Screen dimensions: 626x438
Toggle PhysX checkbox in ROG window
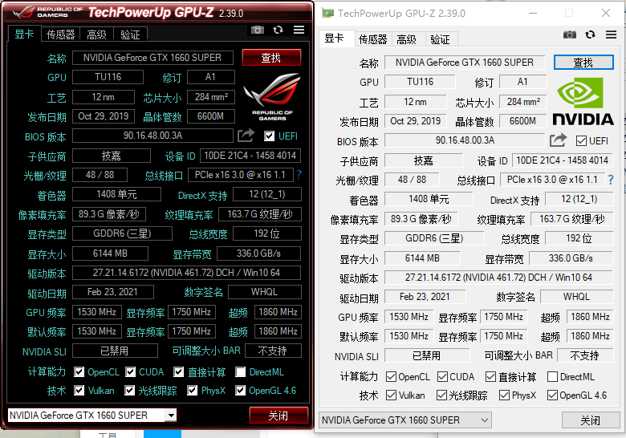pos(193,390)
